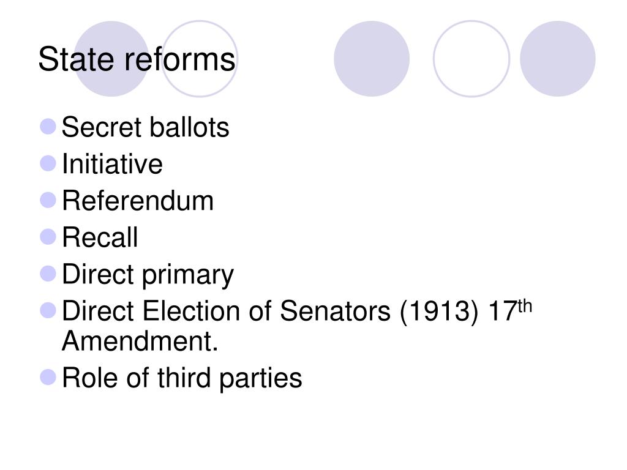
Task: Click the outlined circle in the top-right group
Action: coord(471,59)
